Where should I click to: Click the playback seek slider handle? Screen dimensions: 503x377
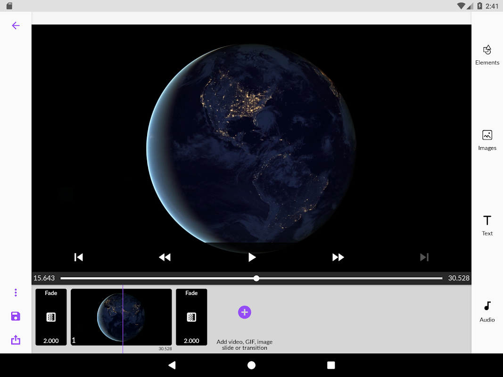point(256,278)
